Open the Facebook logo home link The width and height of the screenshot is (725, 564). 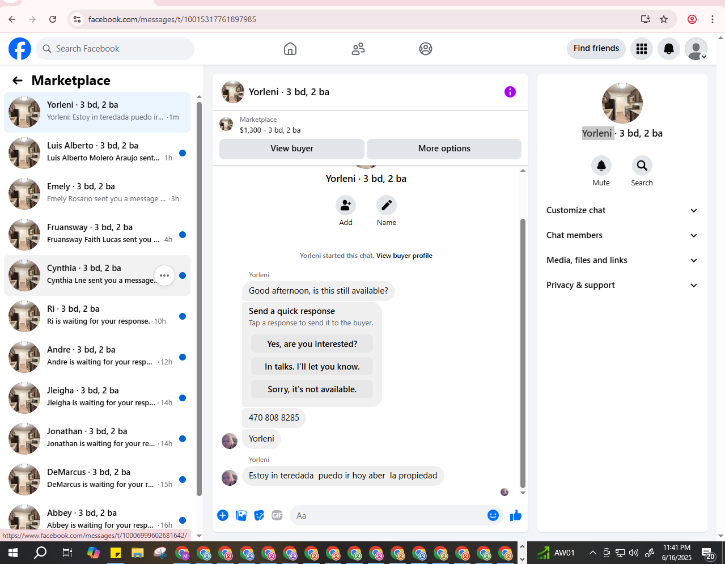tap(20, 49)
